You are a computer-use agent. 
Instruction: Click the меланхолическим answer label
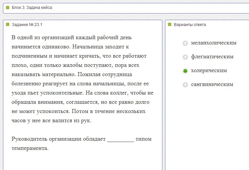tap(214, 43)
